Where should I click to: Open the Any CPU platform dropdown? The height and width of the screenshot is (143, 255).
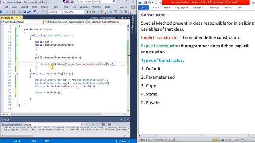[74, 12]
